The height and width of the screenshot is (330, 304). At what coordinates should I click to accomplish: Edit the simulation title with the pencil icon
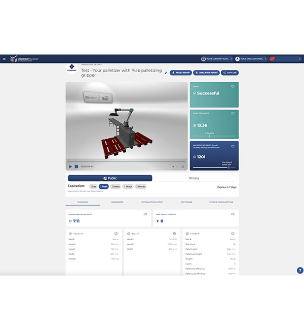pos(166,73)
